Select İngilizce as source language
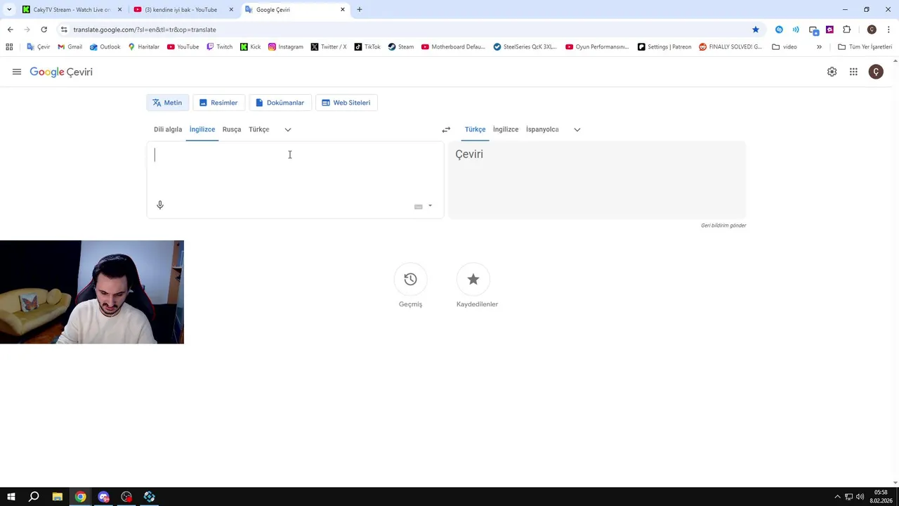 [202, 129]
